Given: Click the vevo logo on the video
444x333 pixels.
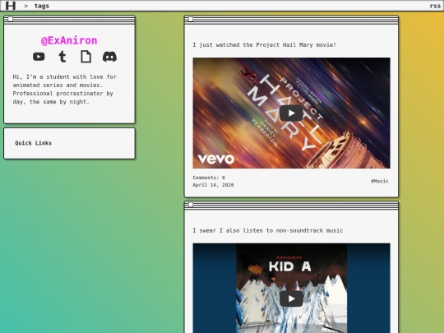Looking at the screenshot, I should (x=216, y=160).
